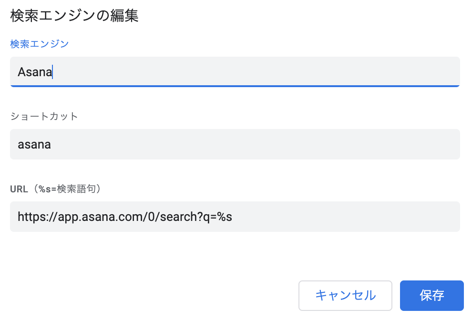472x319 pixels.
Task: Click into the ショートカット input field
Action: 235,144
